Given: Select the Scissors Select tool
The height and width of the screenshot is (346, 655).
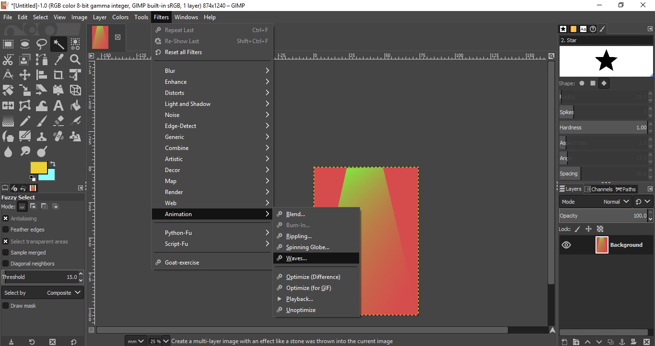Looking at the screenshot, I should click(x=8, y=60).
